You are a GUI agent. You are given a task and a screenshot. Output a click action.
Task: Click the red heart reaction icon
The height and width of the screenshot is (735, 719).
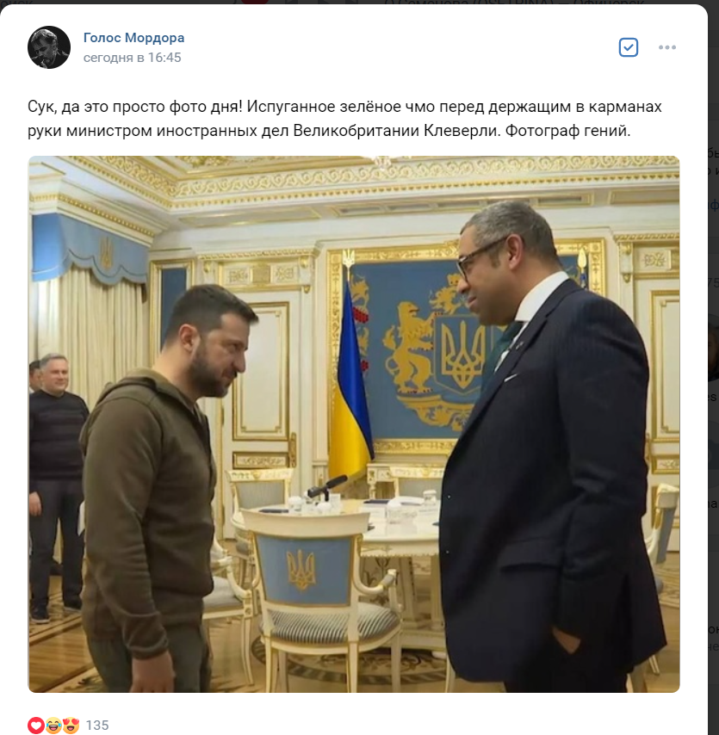click(36, 726)
